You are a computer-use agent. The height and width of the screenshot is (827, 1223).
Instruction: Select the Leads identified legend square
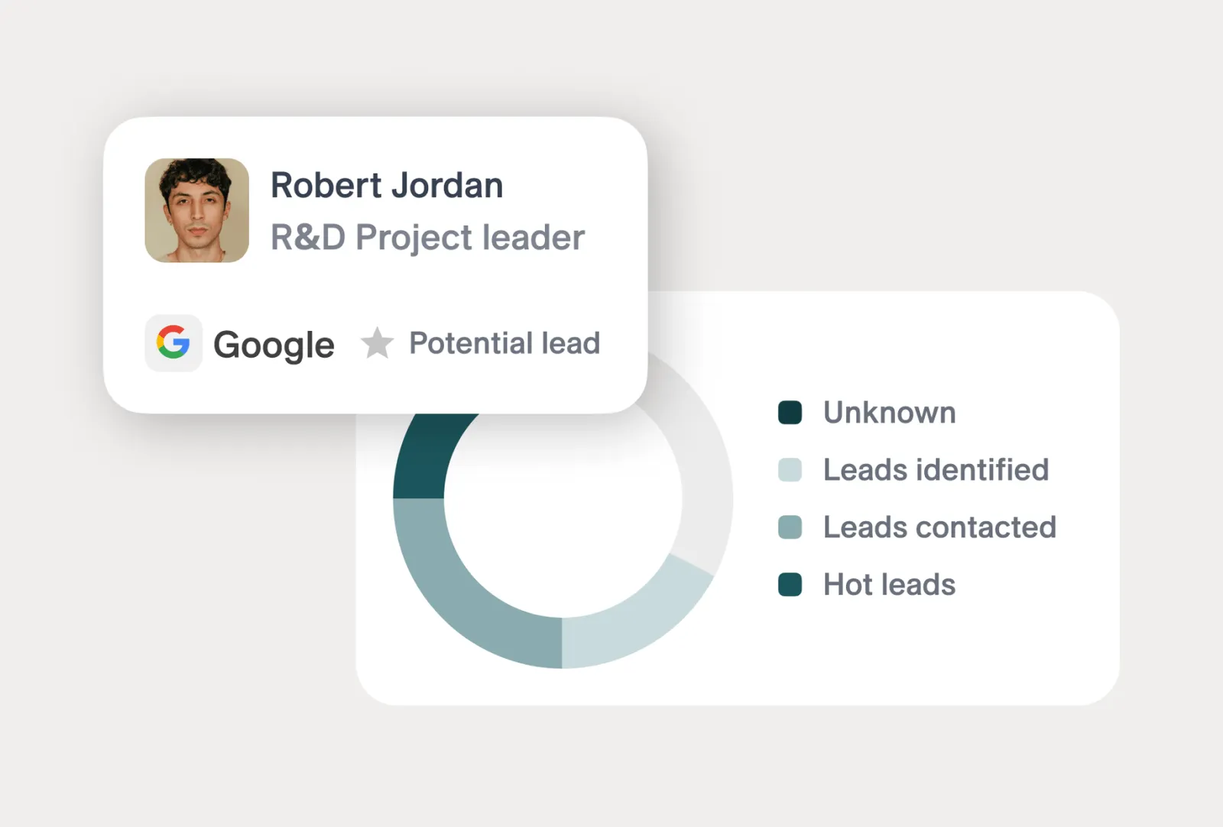(x=790, y=469)
